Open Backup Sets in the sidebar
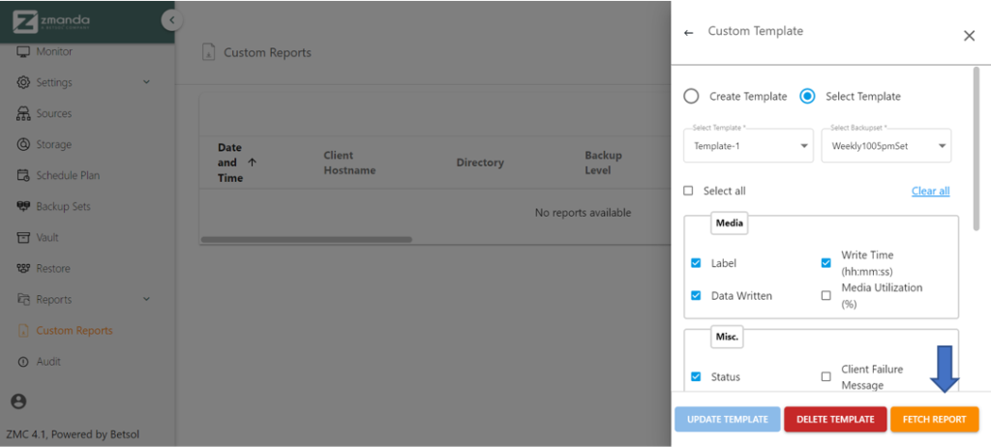The image size is (991, 447). pyautogui.click(x=63, y=206)
